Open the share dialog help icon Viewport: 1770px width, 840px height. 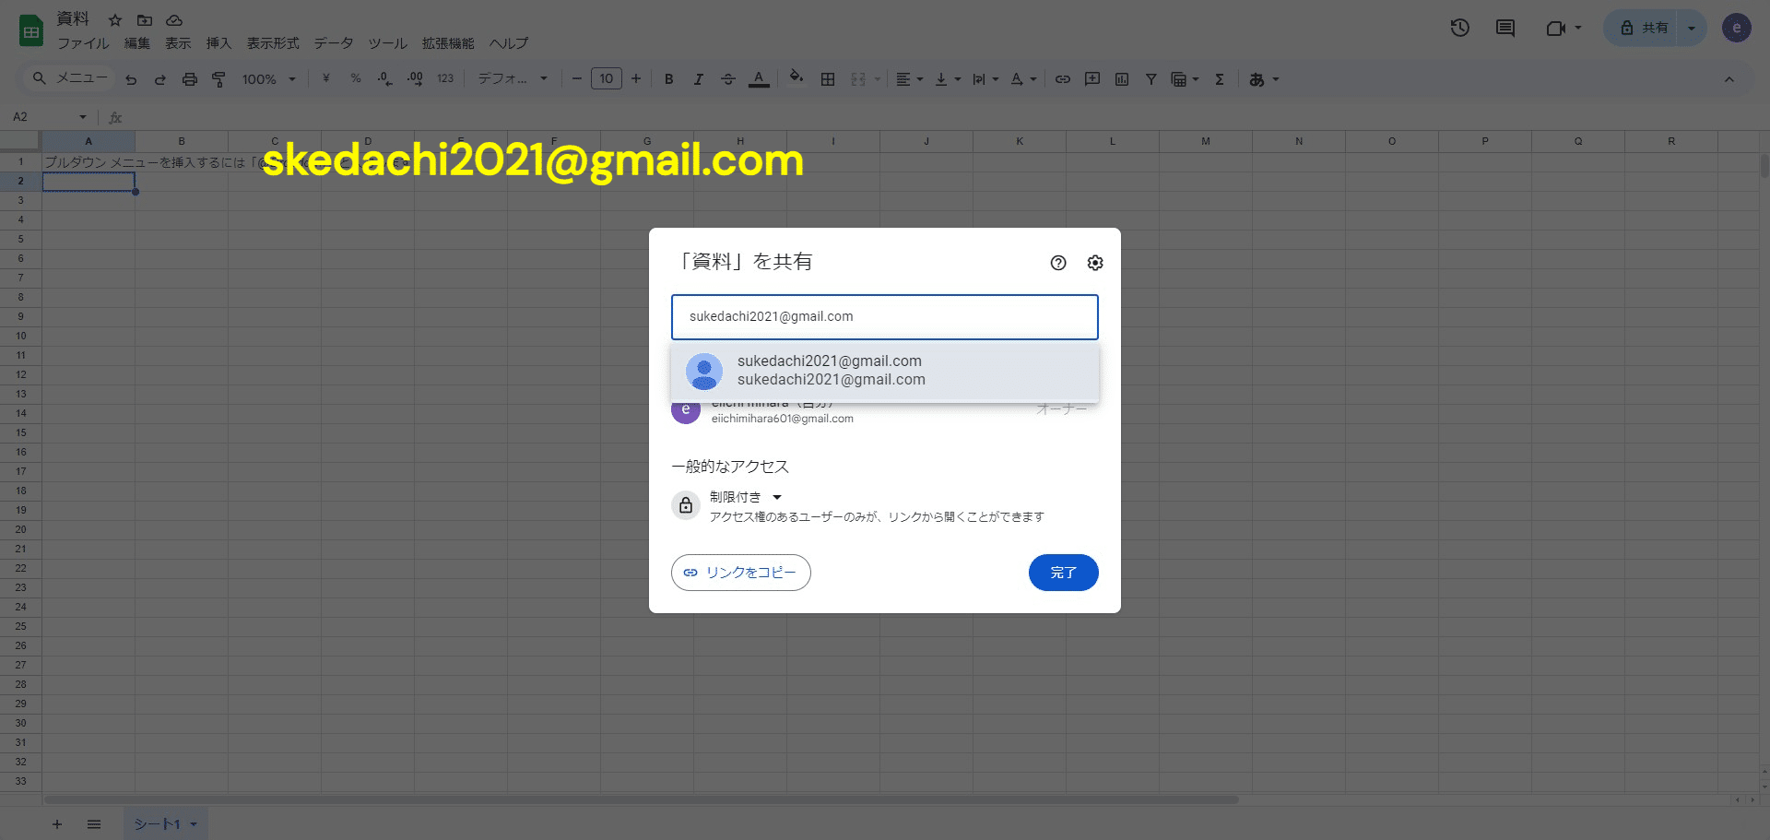coord(1058,263)
